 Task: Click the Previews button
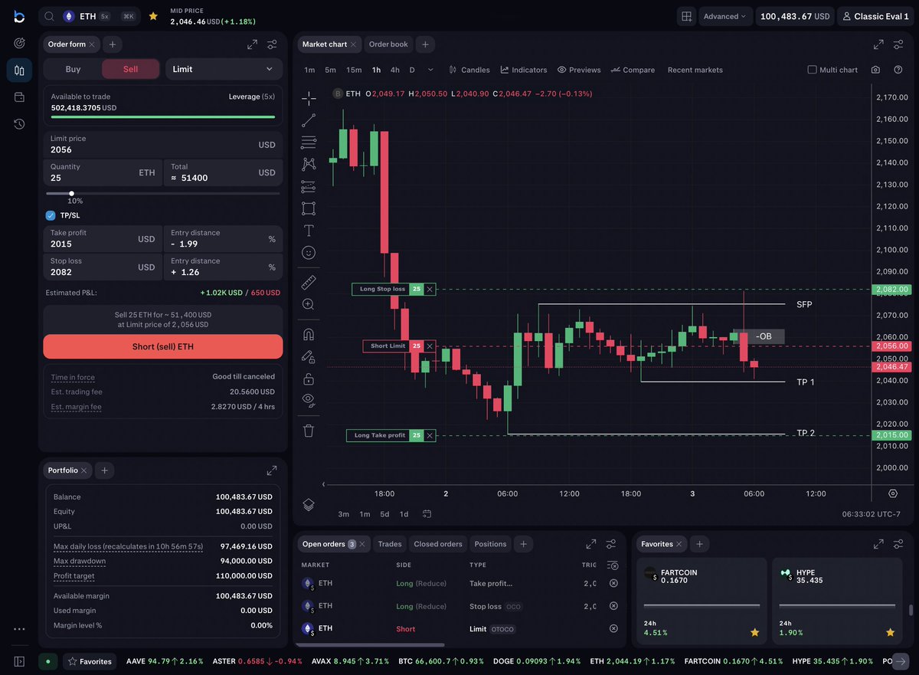coord(579,70)
